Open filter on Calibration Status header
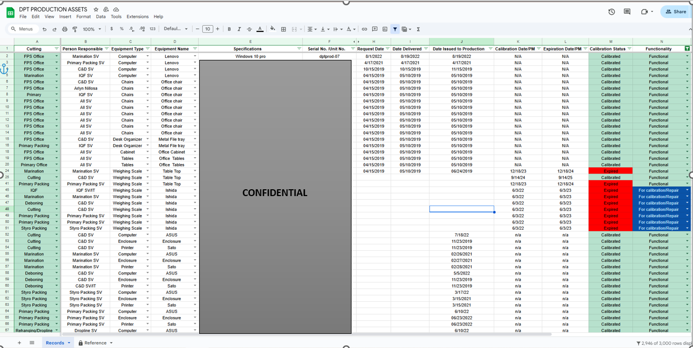693x348 pixels. tap(629, 49)
